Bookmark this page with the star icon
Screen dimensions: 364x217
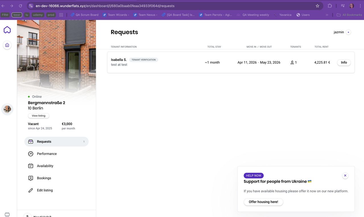[x=317, y=6]
